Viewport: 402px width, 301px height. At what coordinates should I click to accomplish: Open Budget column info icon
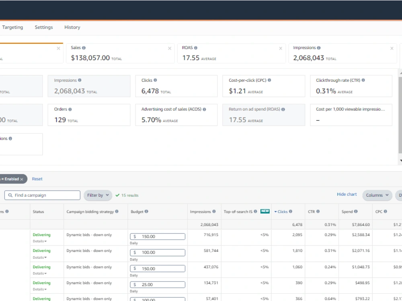[x=146, y=212]
